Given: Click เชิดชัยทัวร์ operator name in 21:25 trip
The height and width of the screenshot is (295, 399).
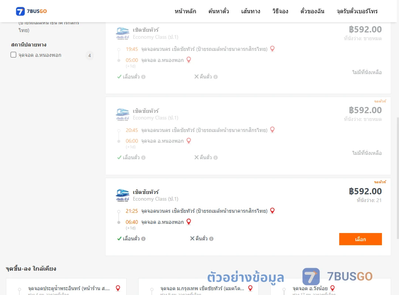Looking at the screenshot, I should click(146, 192).
